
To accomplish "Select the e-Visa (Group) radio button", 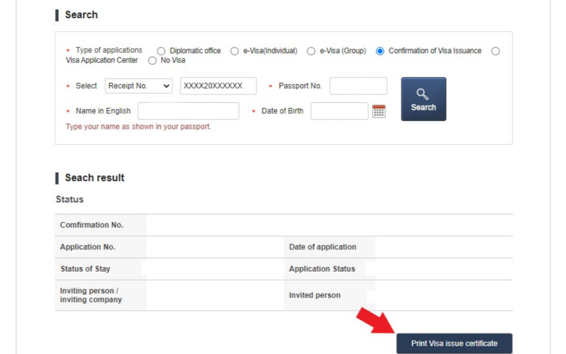I will (311, 51).
